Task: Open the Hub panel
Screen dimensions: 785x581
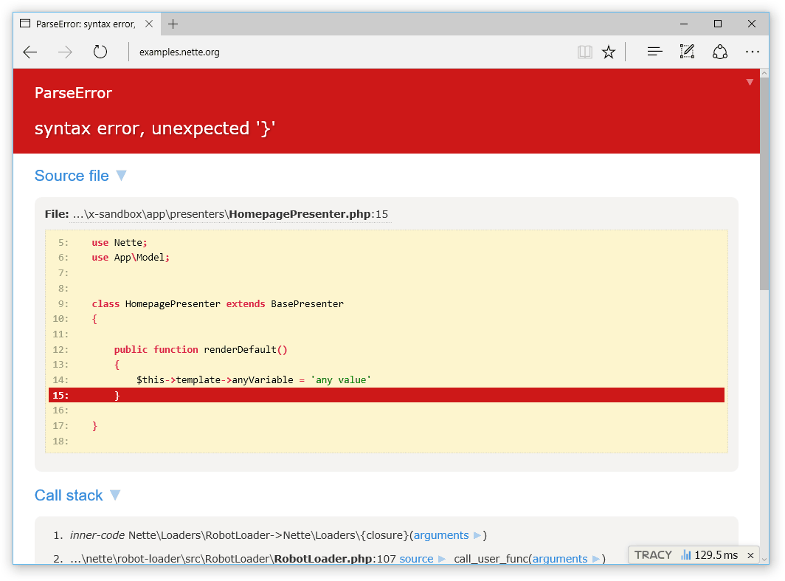Action: (x=654, y=52)
